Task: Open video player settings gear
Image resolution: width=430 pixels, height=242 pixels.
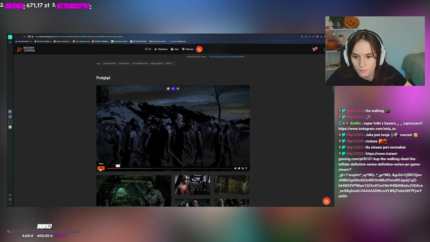Action: 239,168
